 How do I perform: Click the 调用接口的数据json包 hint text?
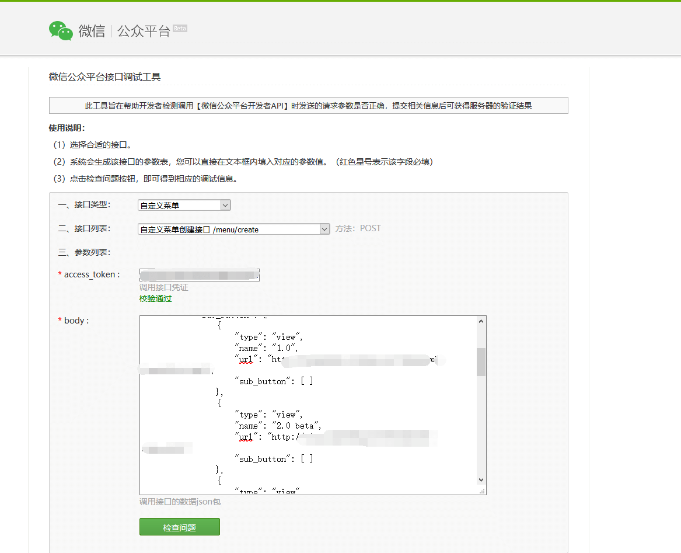[180, 502]
